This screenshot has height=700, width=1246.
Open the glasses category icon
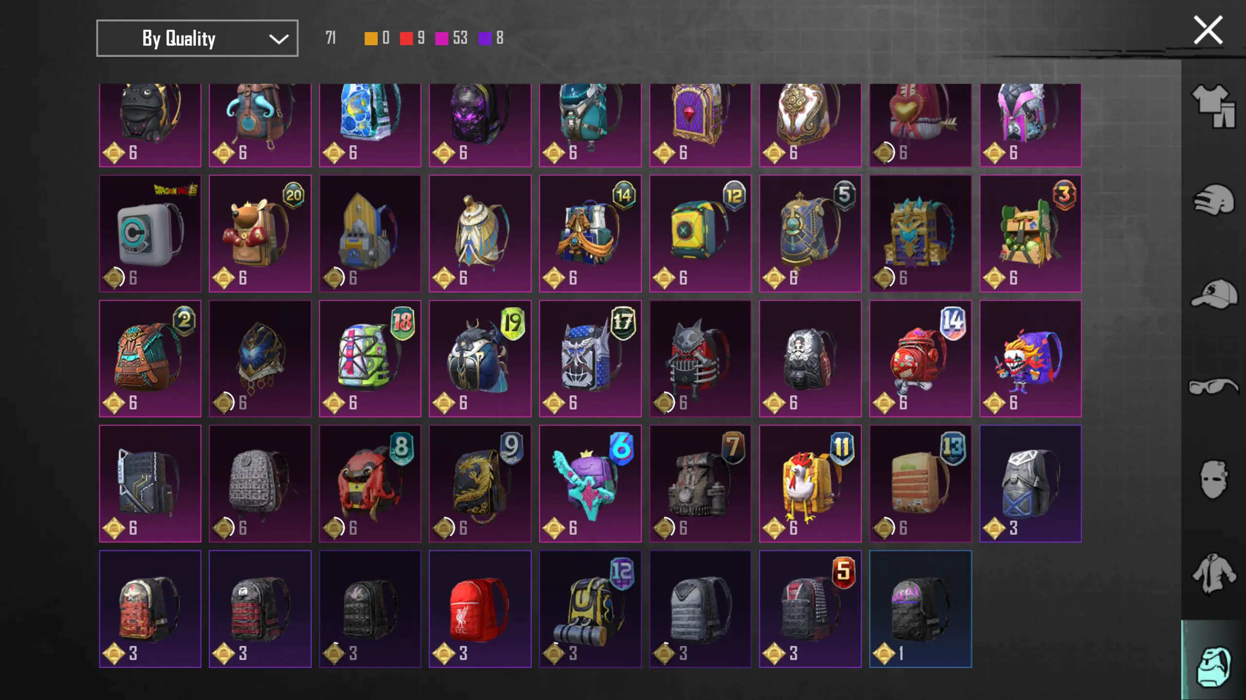coord(1214,387)
